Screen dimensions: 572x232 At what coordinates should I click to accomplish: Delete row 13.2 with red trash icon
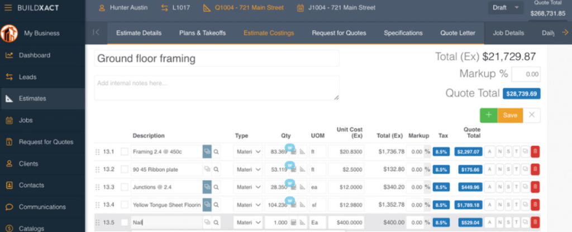[x=535, y=170]
